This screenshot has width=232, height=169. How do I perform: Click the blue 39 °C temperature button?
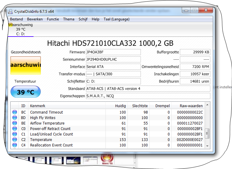pyautogui.click(x=26, y=92)
